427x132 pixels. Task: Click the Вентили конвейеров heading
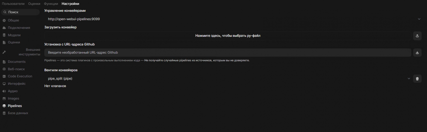(61, 70)
